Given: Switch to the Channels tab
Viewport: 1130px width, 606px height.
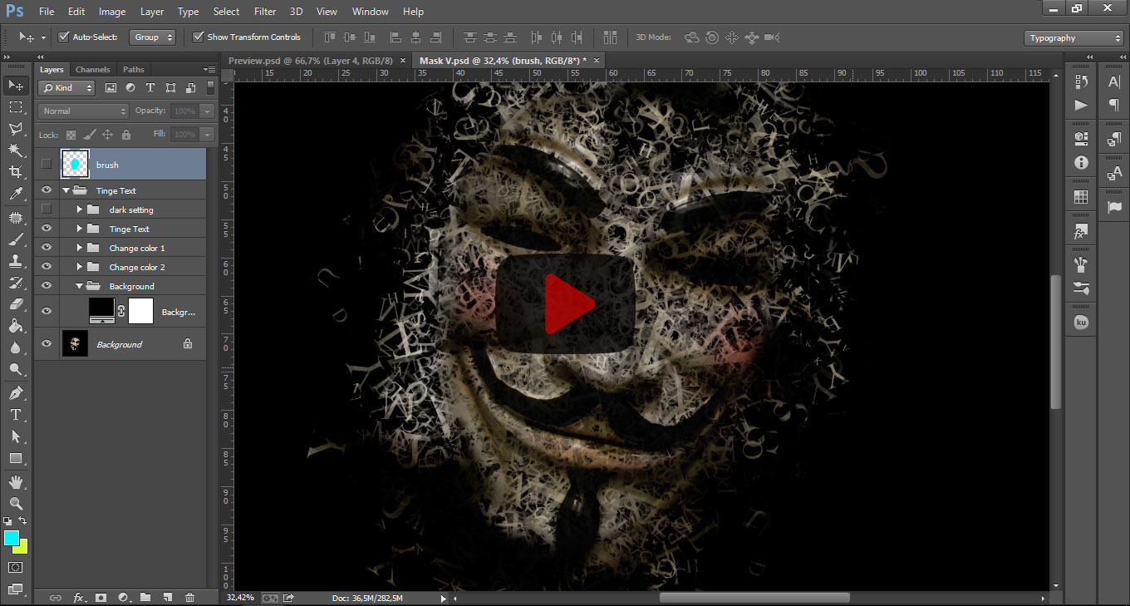Looking at the screenshot, I should coord(92,70).
